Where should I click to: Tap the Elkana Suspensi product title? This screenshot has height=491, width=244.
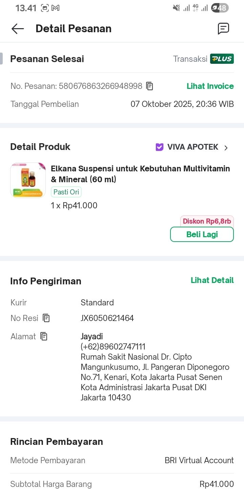(x=140, y=174)
